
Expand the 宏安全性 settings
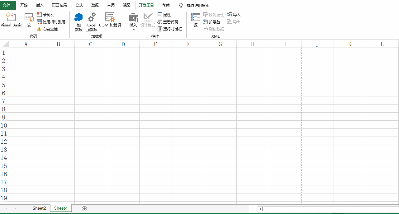tap(50, 29)
